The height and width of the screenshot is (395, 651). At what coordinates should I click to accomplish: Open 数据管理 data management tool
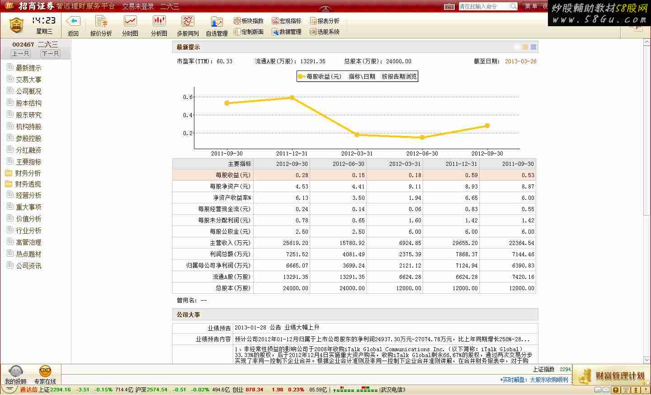tap(287, 32)
